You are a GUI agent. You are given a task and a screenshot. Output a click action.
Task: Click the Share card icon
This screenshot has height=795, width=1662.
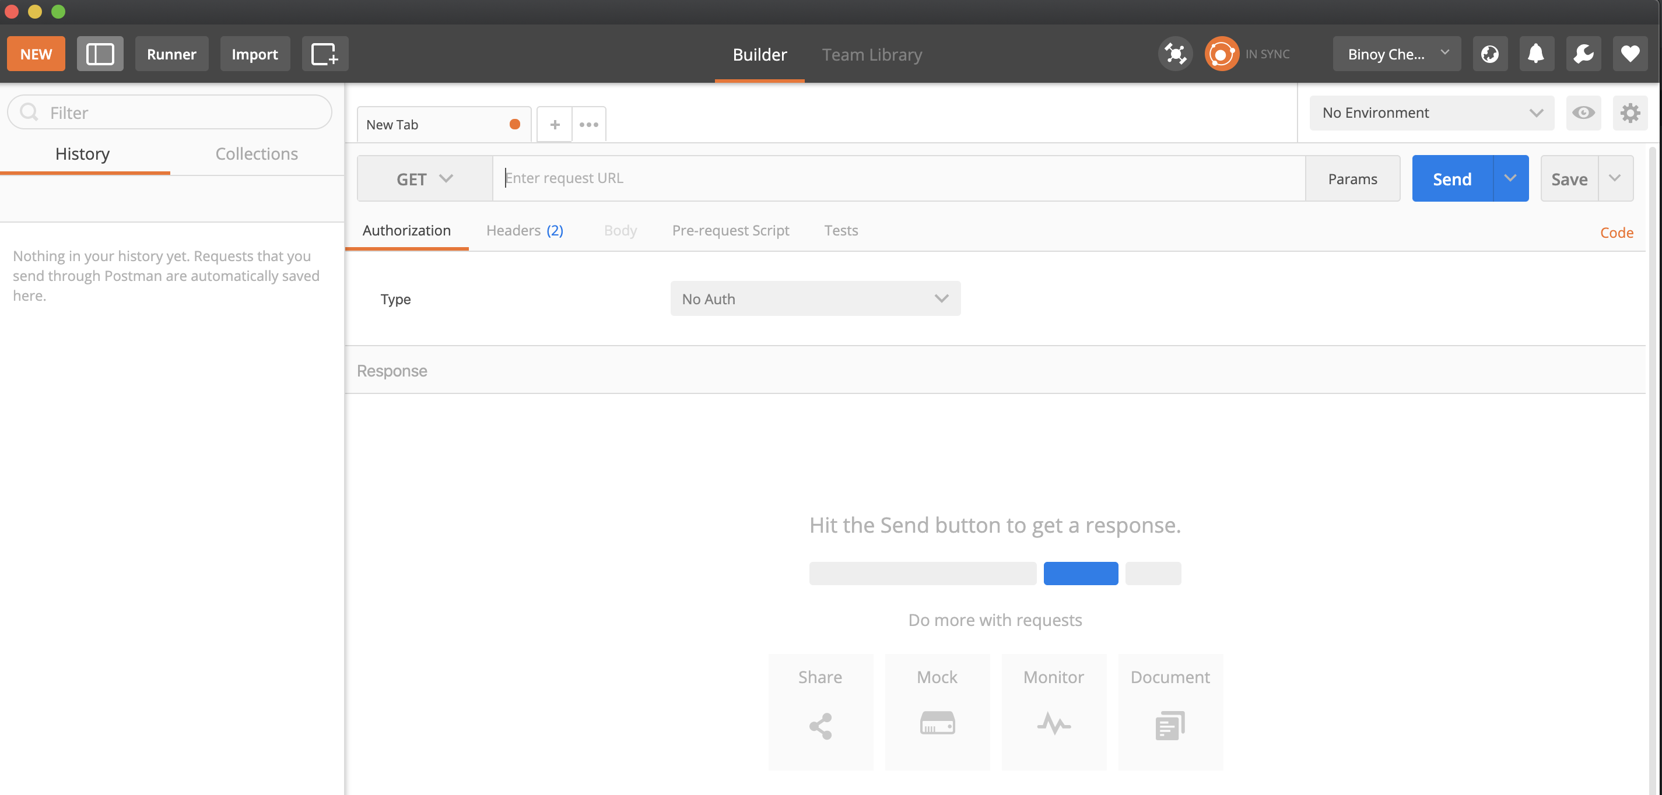[820, 726]
